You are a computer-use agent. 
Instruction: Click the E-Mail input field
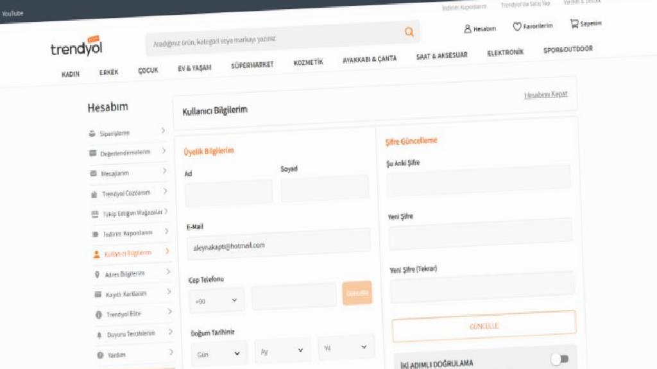tap(278, 243)
